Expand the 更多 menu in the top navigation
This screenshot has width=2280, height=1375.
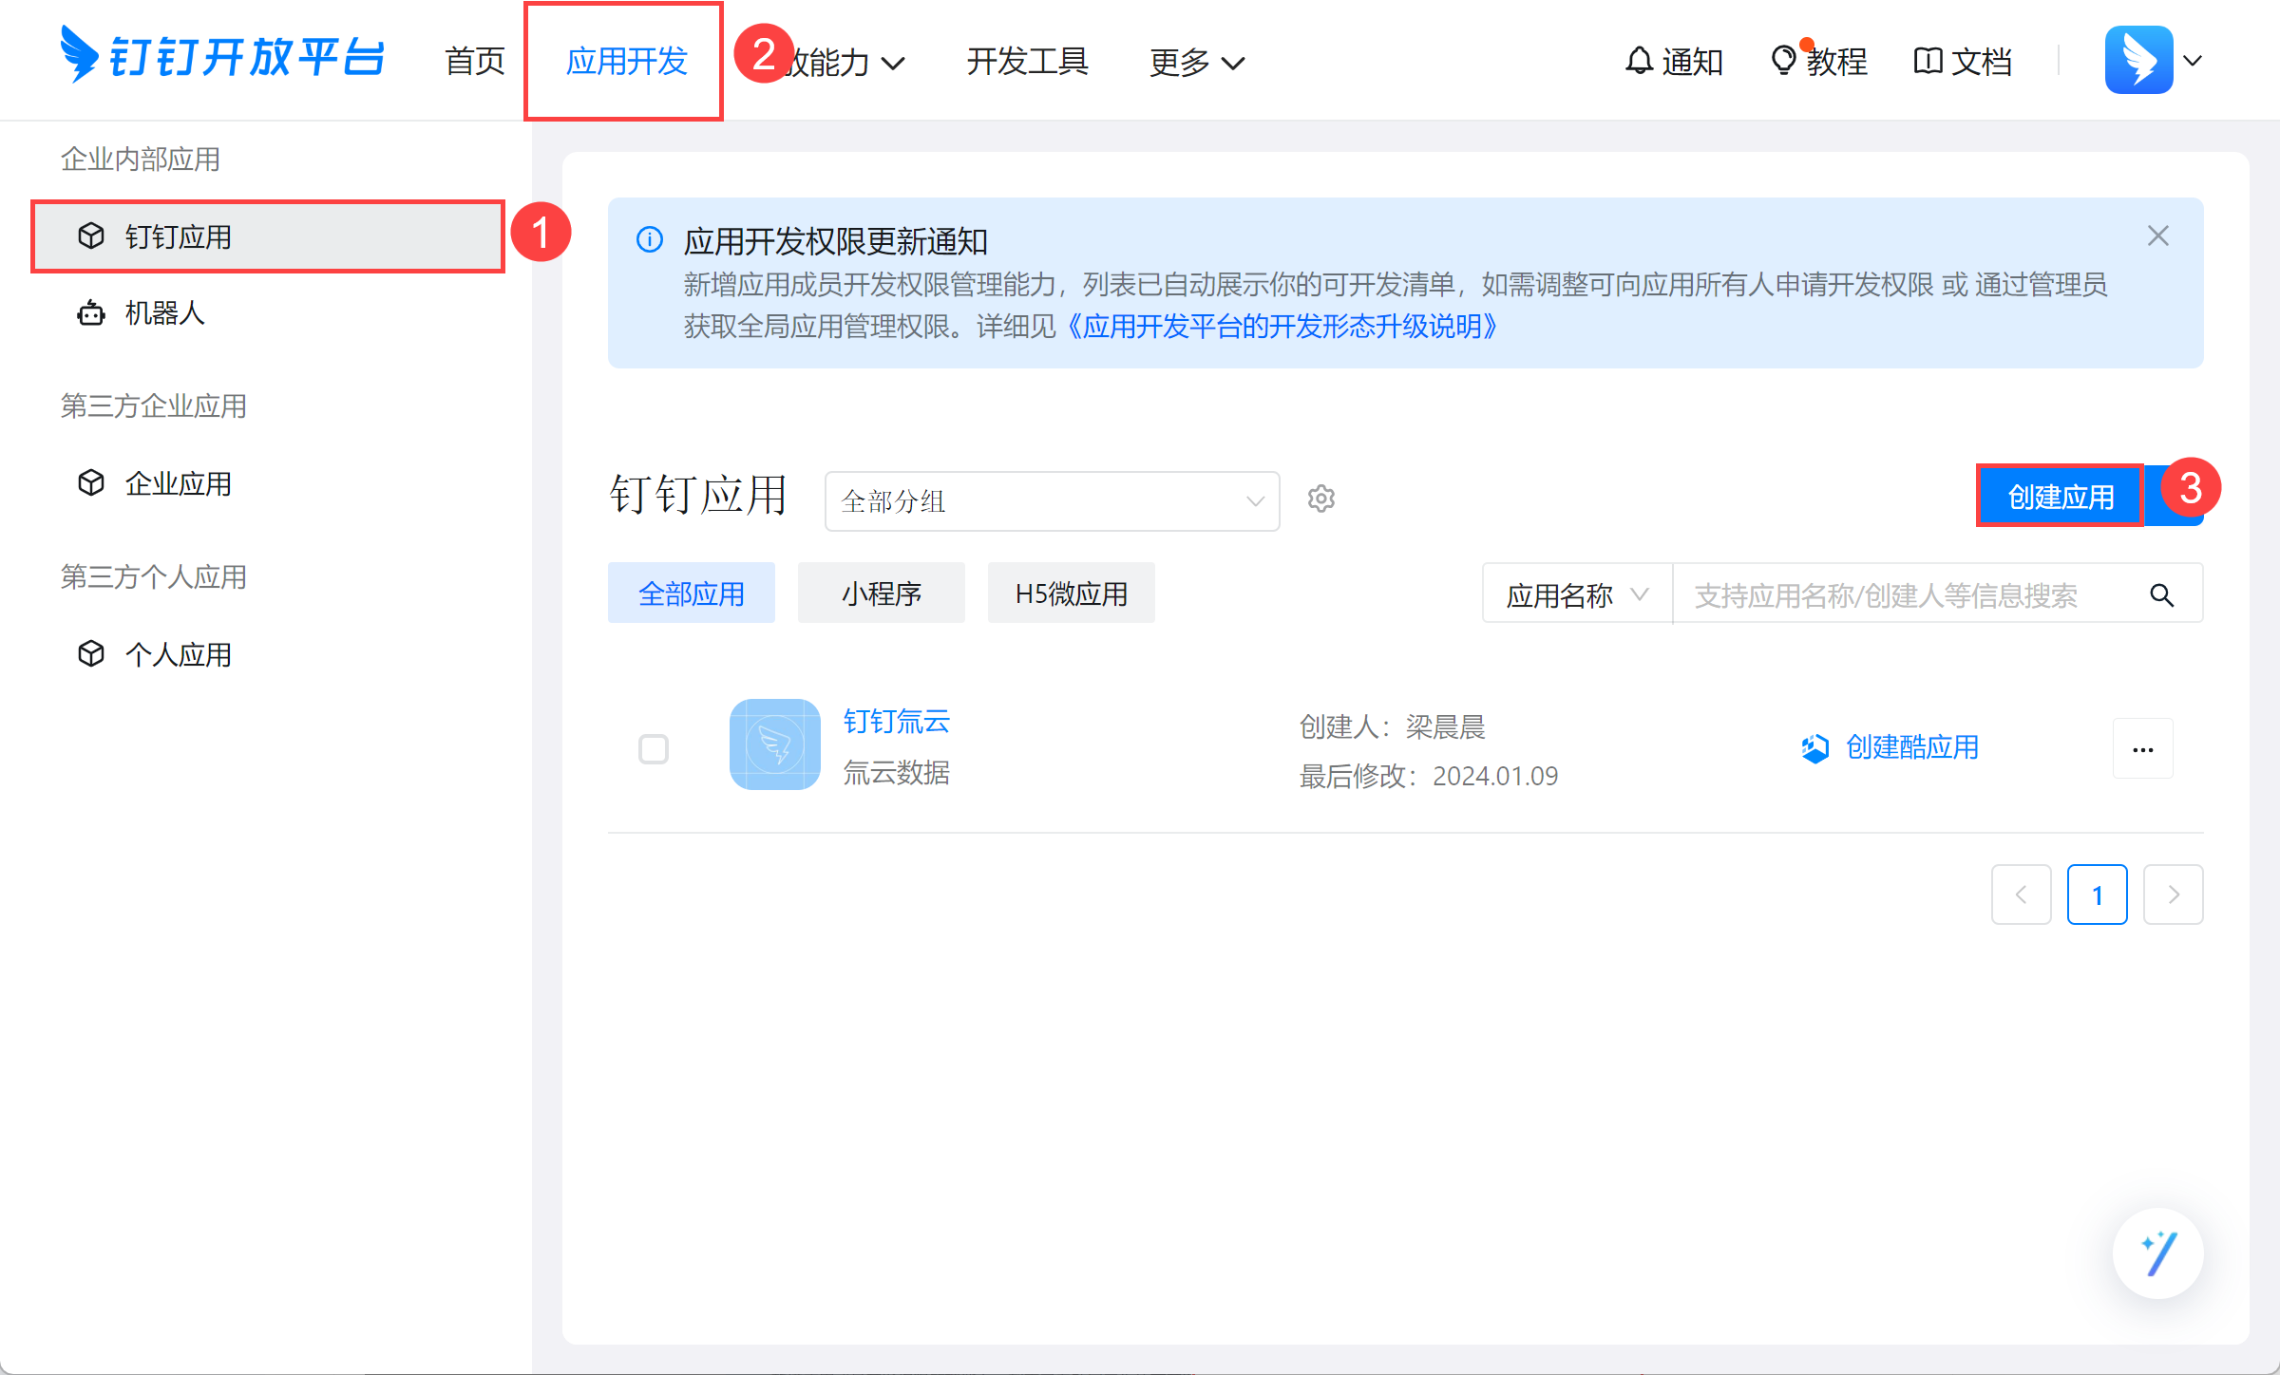click(x=1195, y=63)
